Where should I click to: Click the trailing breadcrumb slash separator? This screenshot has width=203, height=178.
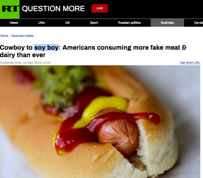tap(36, 36)
